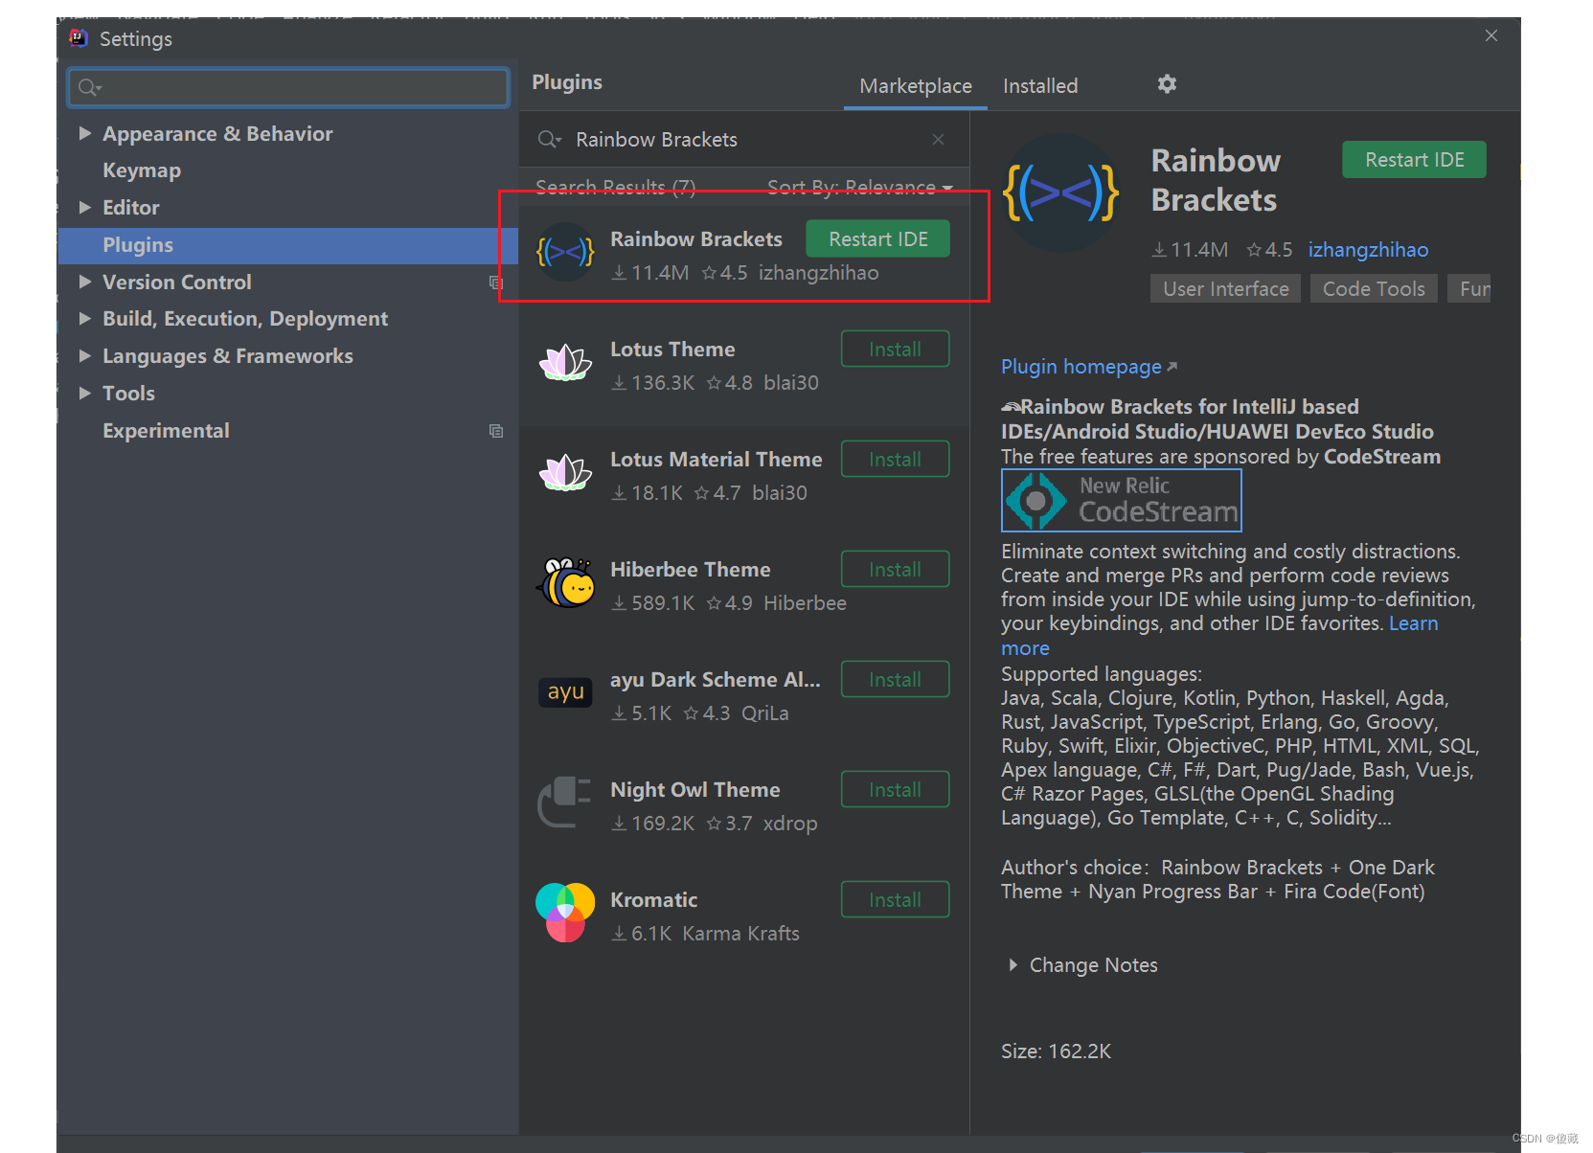Click the Lotus Theme plugin icon
The width and height of the screenshot is (1593, 1153).
pos(565,363)
